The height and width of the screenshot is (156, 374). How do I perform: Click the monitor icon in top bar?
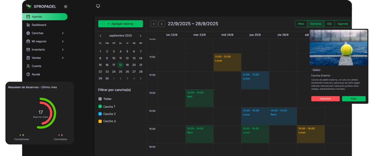coord(98,6)
